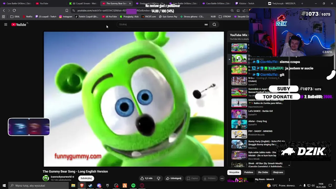The height and width of the screenshot is (189, 336).
Task: Open the STRONY bookmarks folder
Action: [225, 17]
